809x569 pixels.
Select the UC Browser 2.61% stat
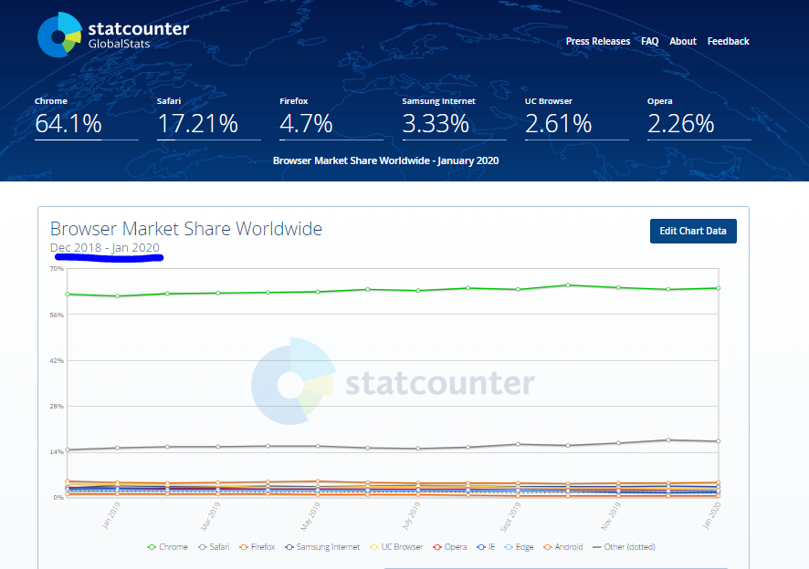(576, 118)
